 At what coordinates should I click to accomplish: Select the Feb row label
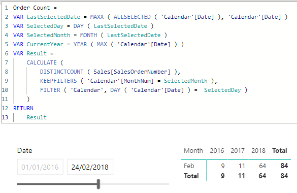pyautogui.click(x=189, y=166)
